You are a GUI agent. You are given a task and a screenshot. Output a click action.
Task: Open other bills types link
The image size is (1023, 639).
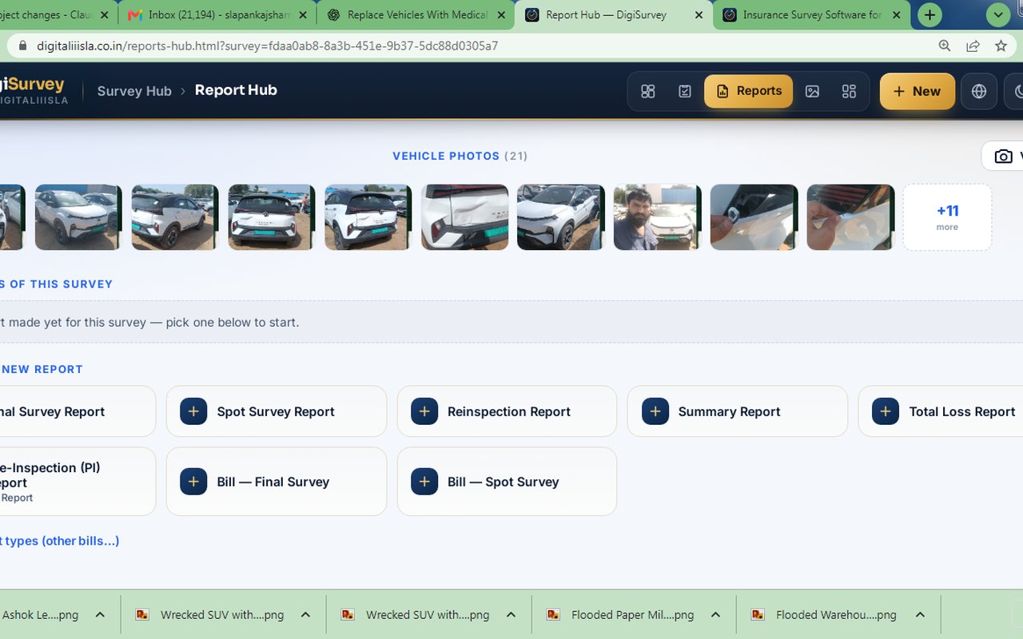point(59,541)
